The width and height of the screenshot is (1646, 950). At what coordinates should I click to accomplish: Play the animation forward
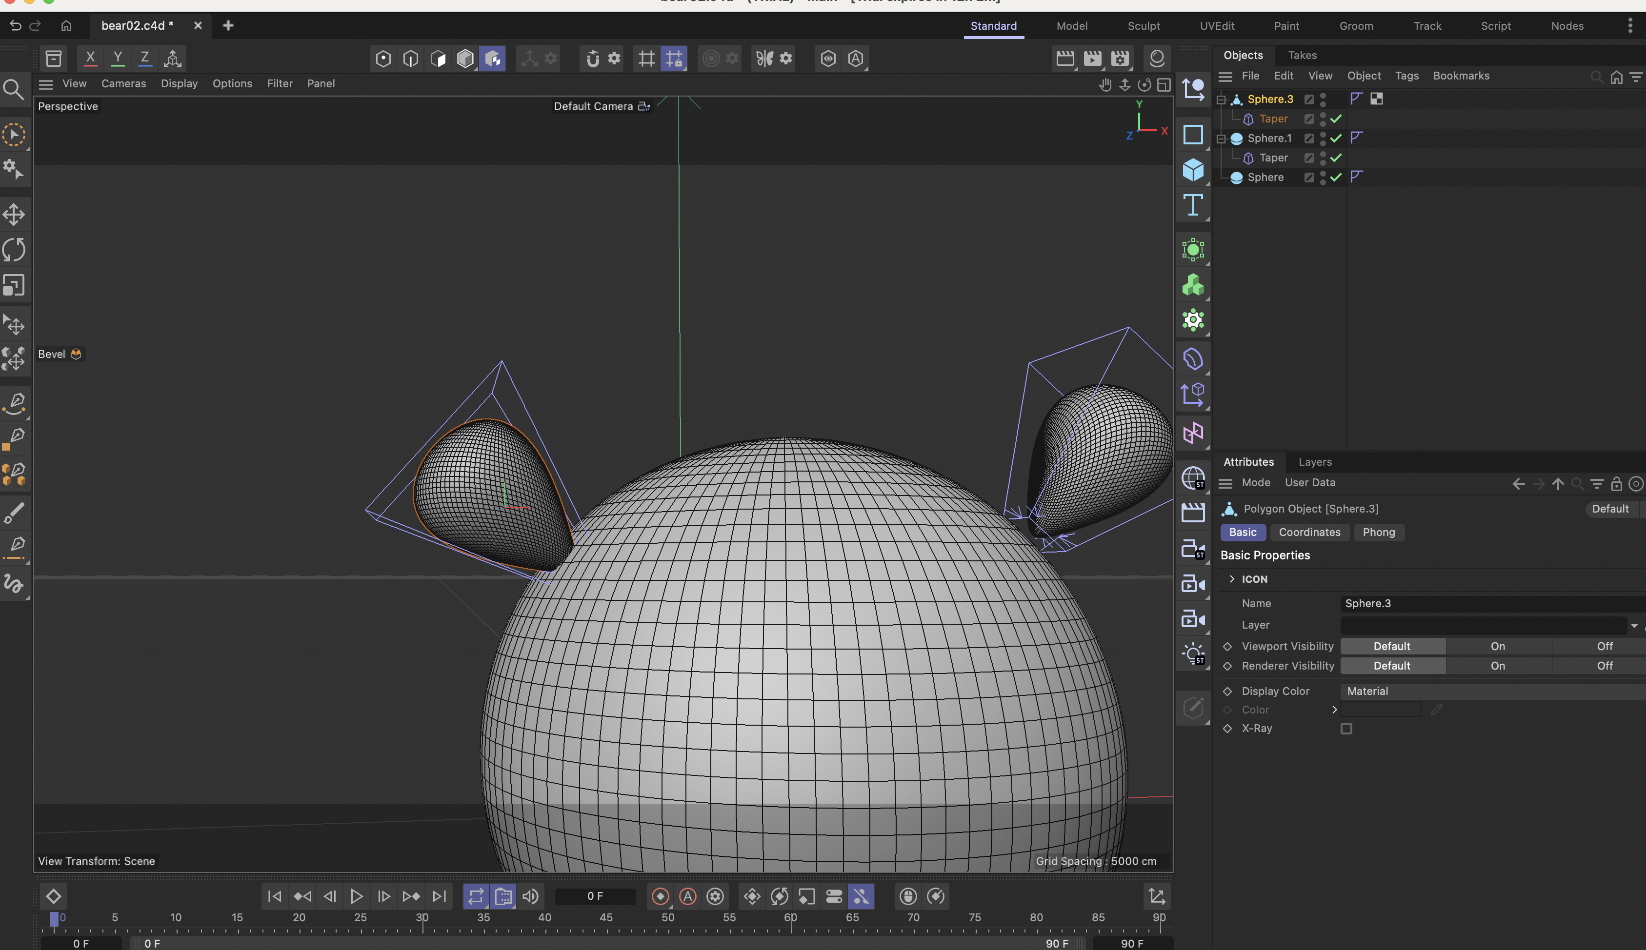(356, 896)
